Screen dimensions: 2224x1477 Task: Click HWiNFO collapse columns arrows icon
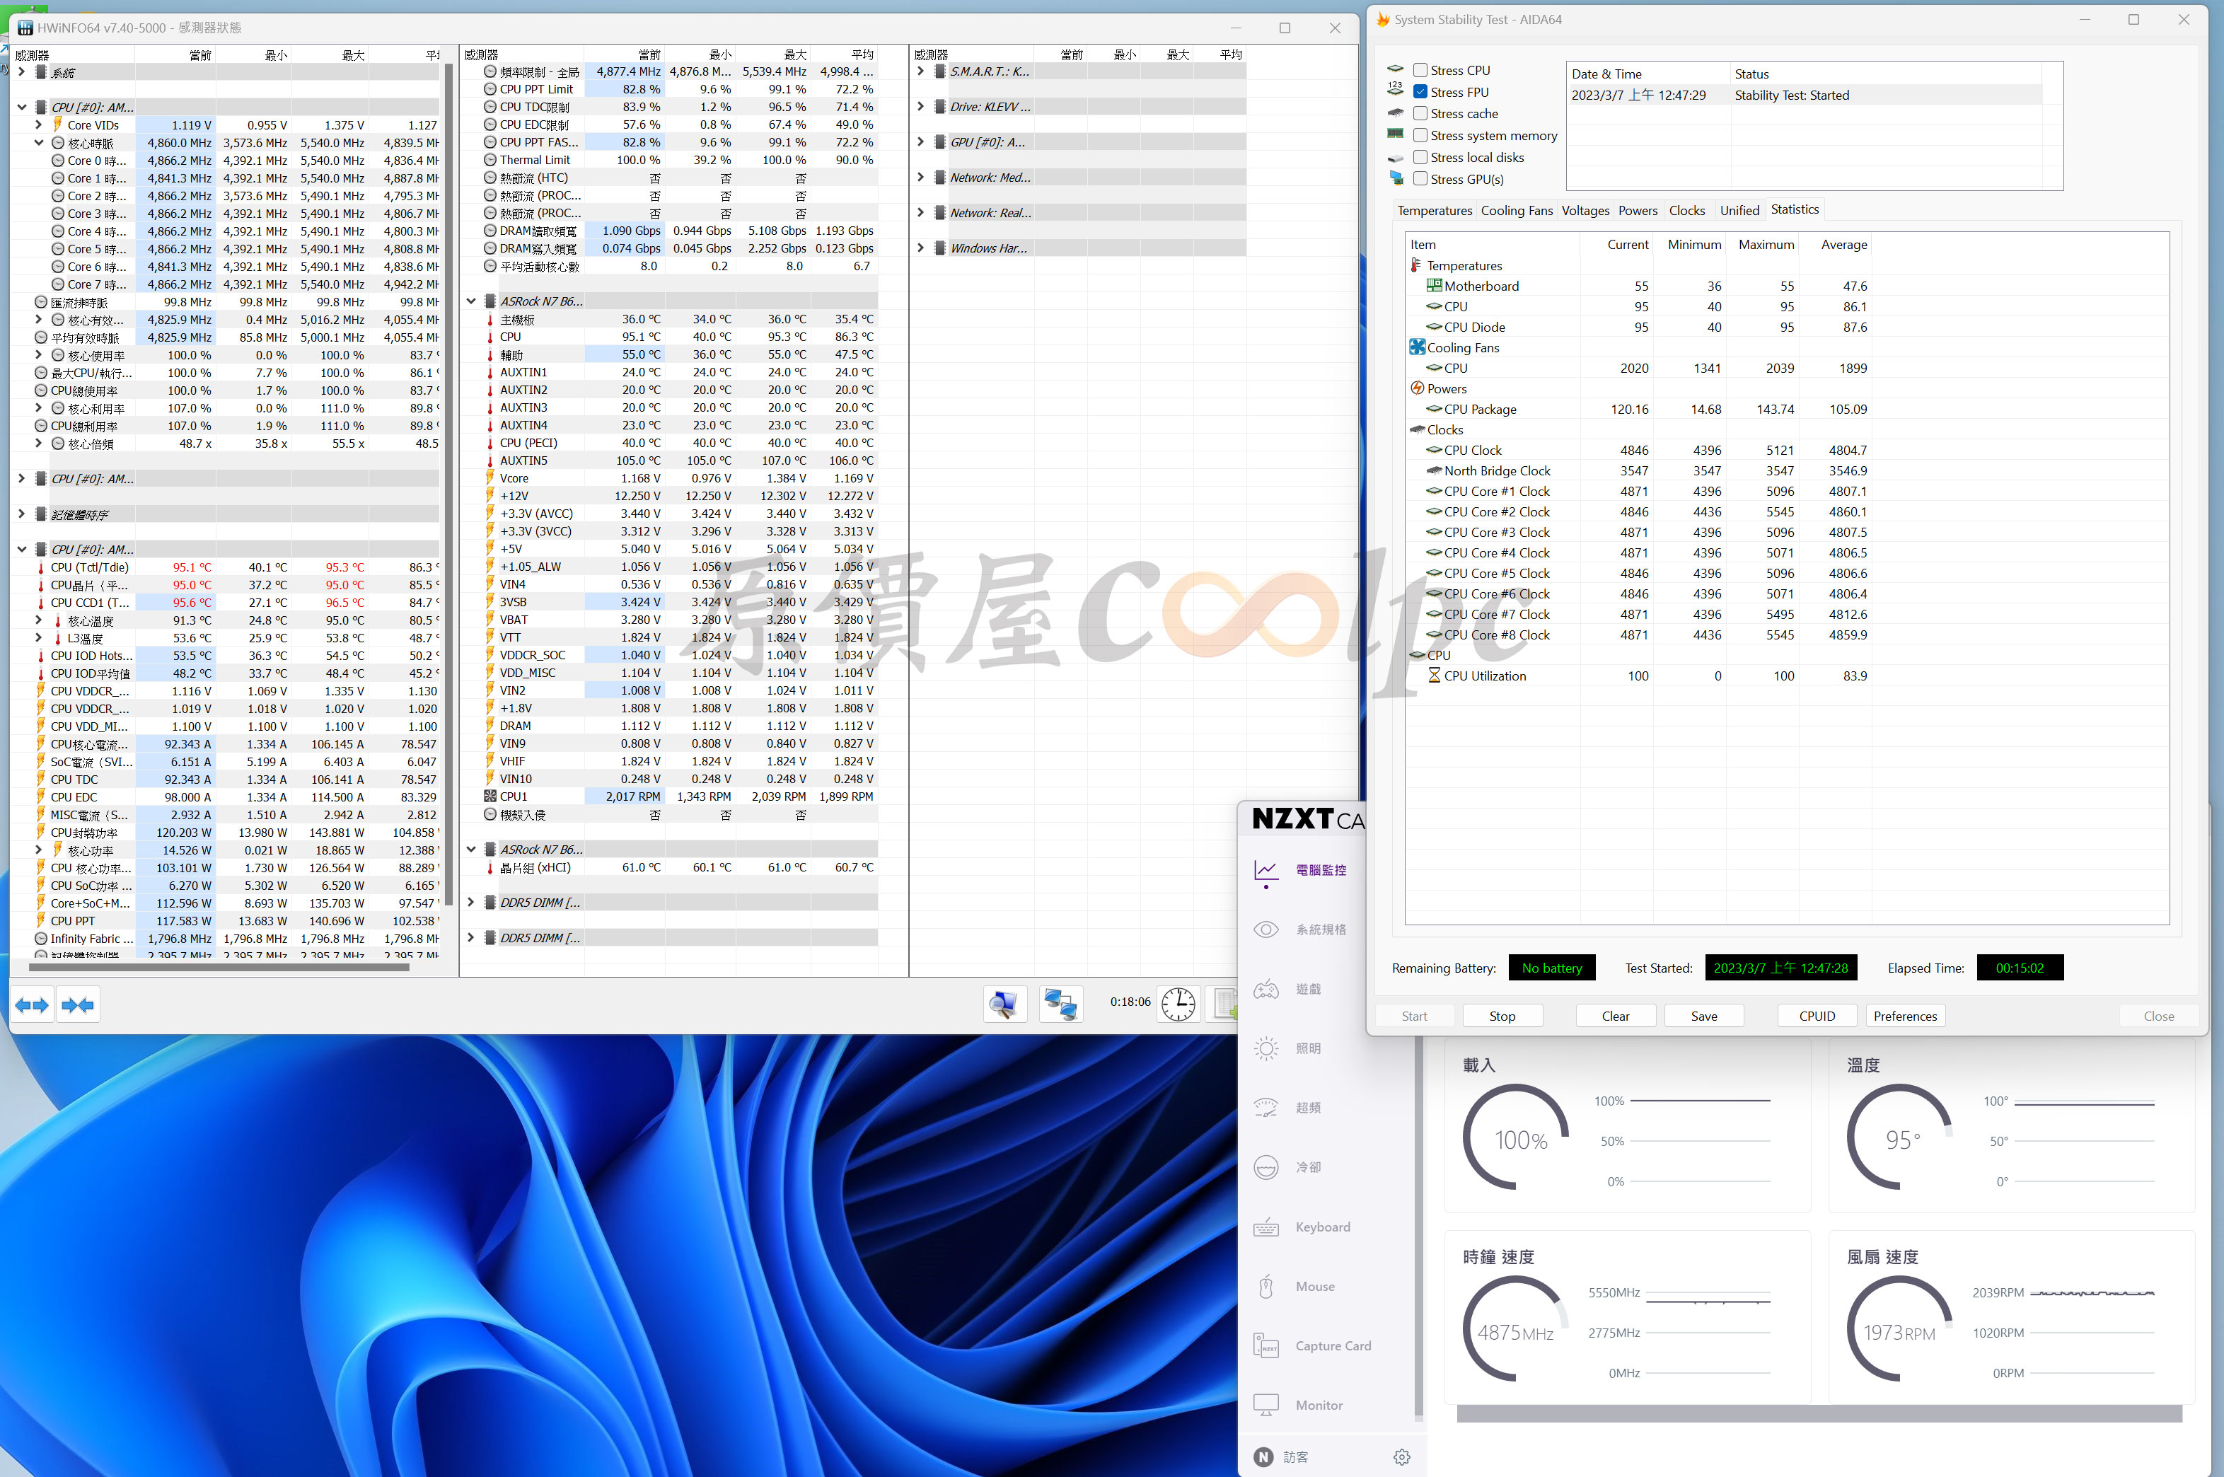pyautogui.click(x=79, y=1005)
